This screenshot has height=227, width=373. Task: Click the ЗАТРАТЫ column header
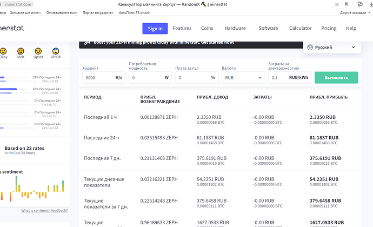(x=262, y=97)
